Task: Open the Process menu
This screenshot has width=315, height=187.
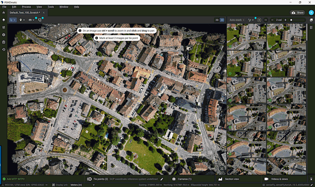Action: coord(27,7)
